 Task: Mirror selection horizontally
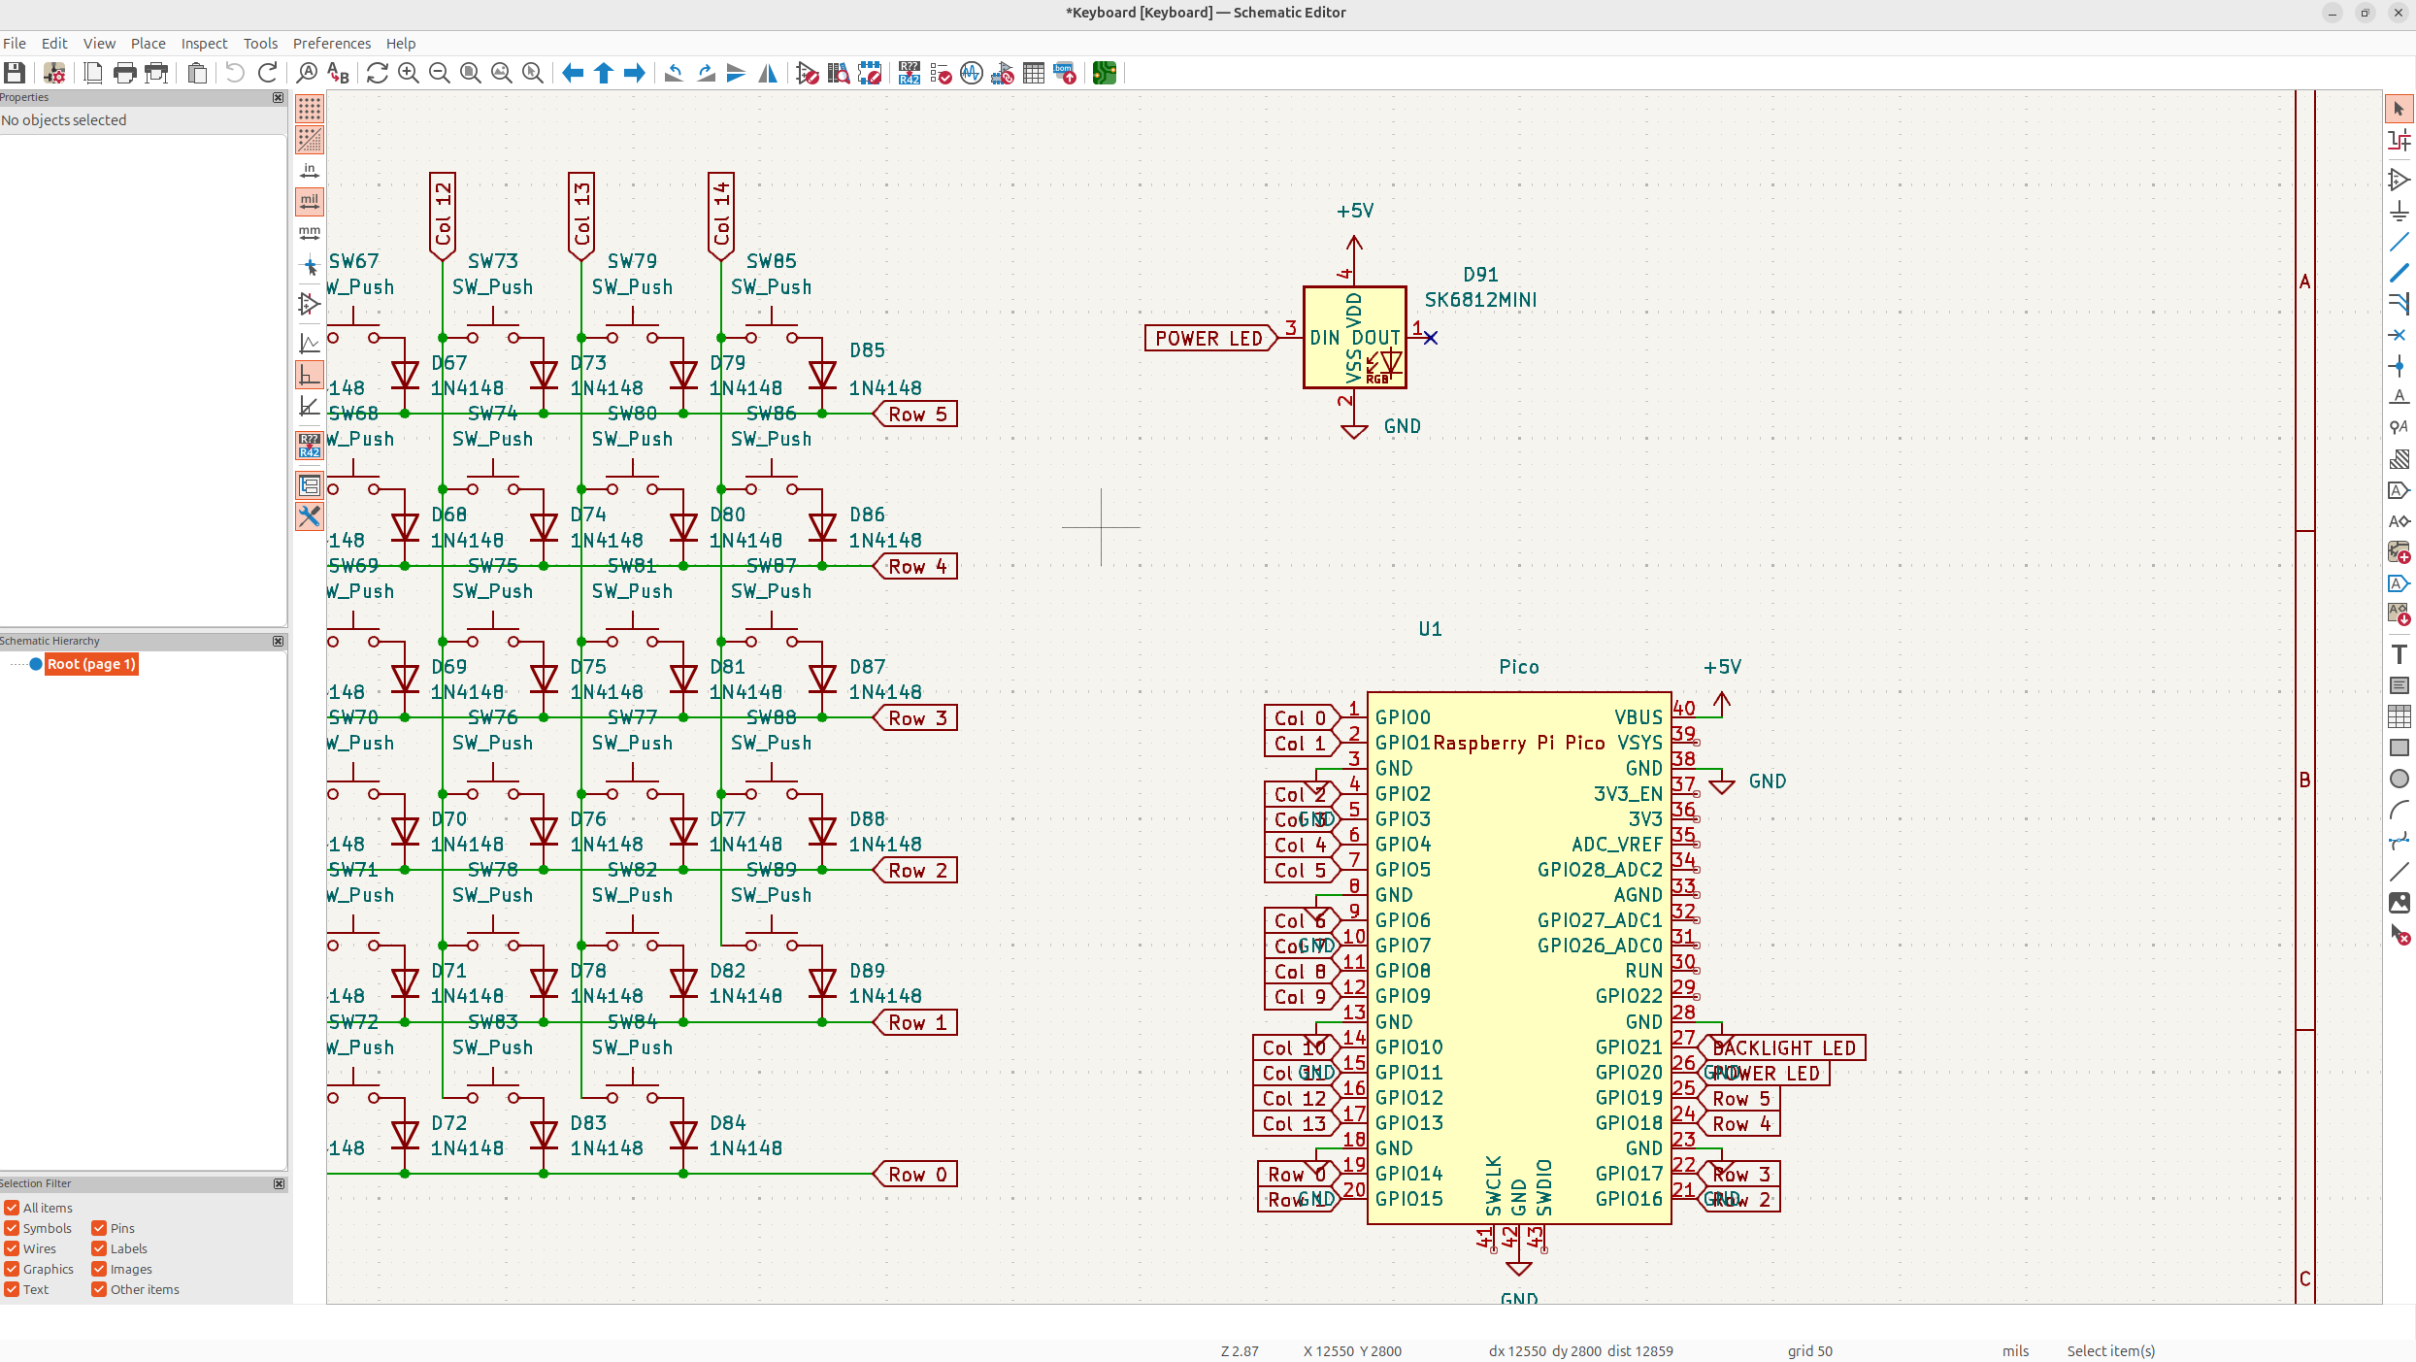(x=768, y=73)
